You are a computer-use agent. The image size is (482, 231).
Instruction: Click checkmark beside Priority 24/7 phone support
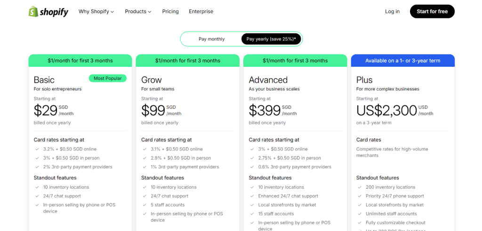click(360, 196)
